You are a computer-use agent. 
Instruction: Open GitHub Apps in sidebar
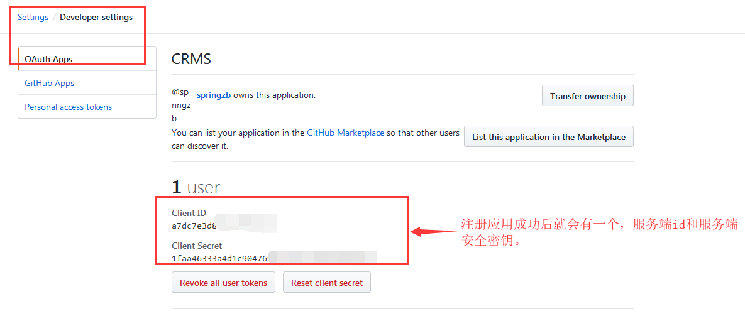(x=87, y=83)
